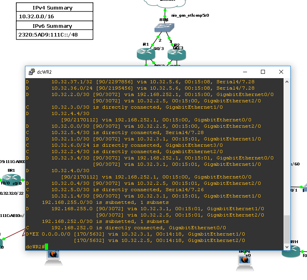The height and width of the screenshot is (280, 307).
Task: Close the dcWR2 terminal window
Action: tap(281, 72)
